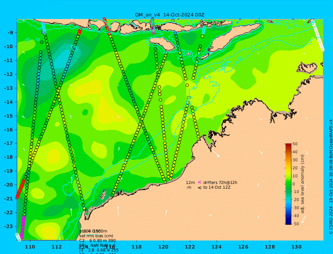The height and width of the screenshot is (254, 333).
Task: Click the sea level anomaly color bar
Action: click(288, 184)
